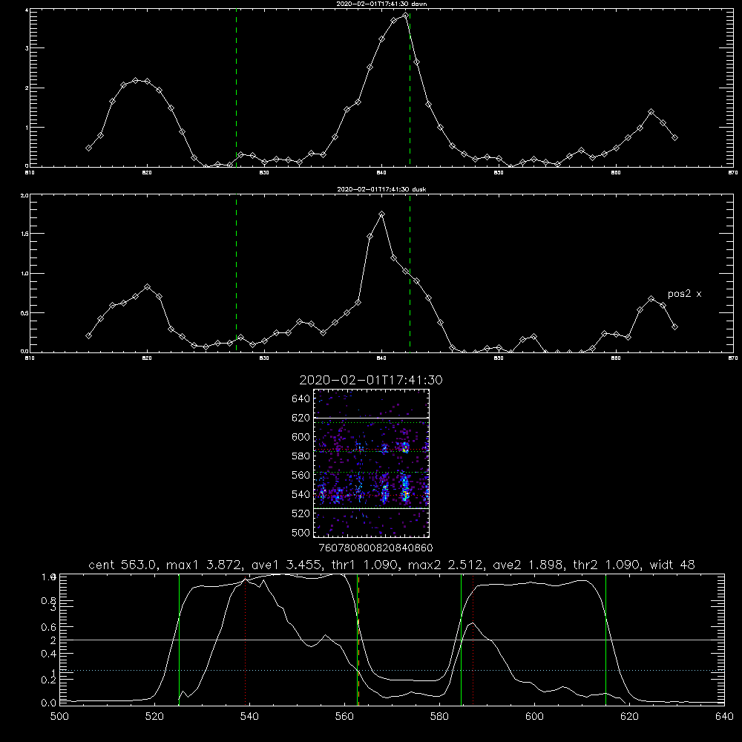The image size is (742, 742).
Task: Click the left green dashed line in dusk plot
Action: [x=236, y=274]
